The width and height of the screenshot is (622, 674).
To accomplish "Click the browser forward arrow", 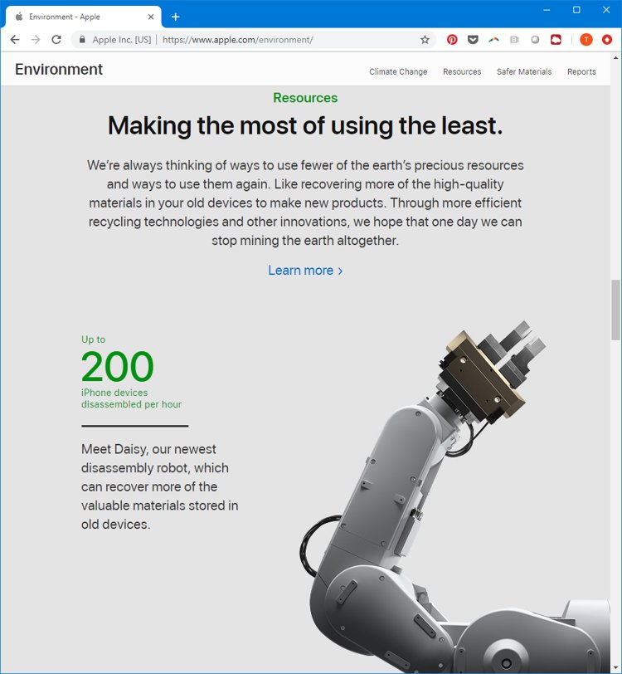I will pos(36,40).
